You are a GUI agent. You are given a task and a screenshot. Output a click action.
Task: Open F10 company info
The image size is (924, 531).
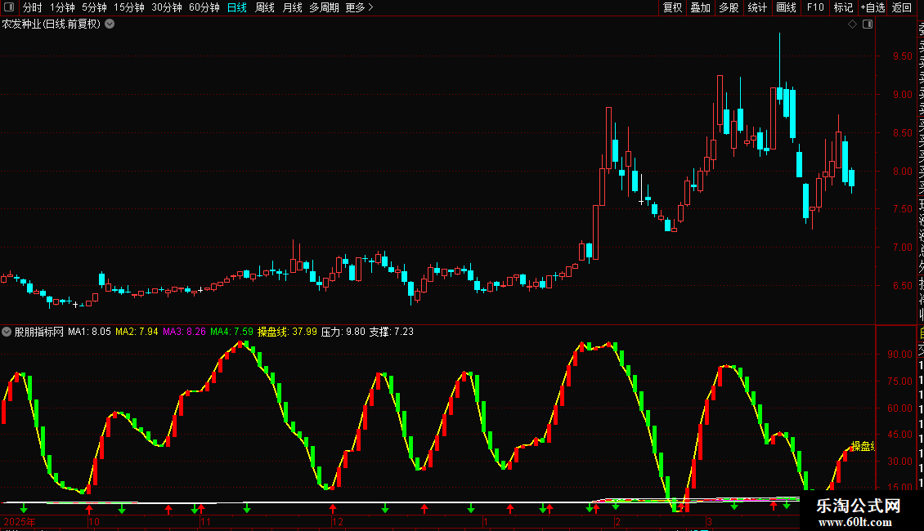point(815,7)
